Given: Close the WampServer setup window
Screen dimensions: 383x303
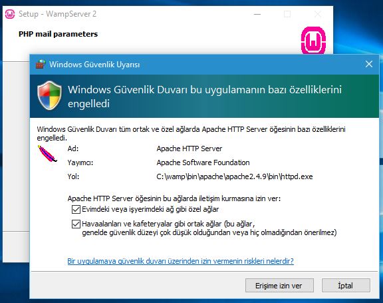Looking at the screenshot, I should pos(318,14).
